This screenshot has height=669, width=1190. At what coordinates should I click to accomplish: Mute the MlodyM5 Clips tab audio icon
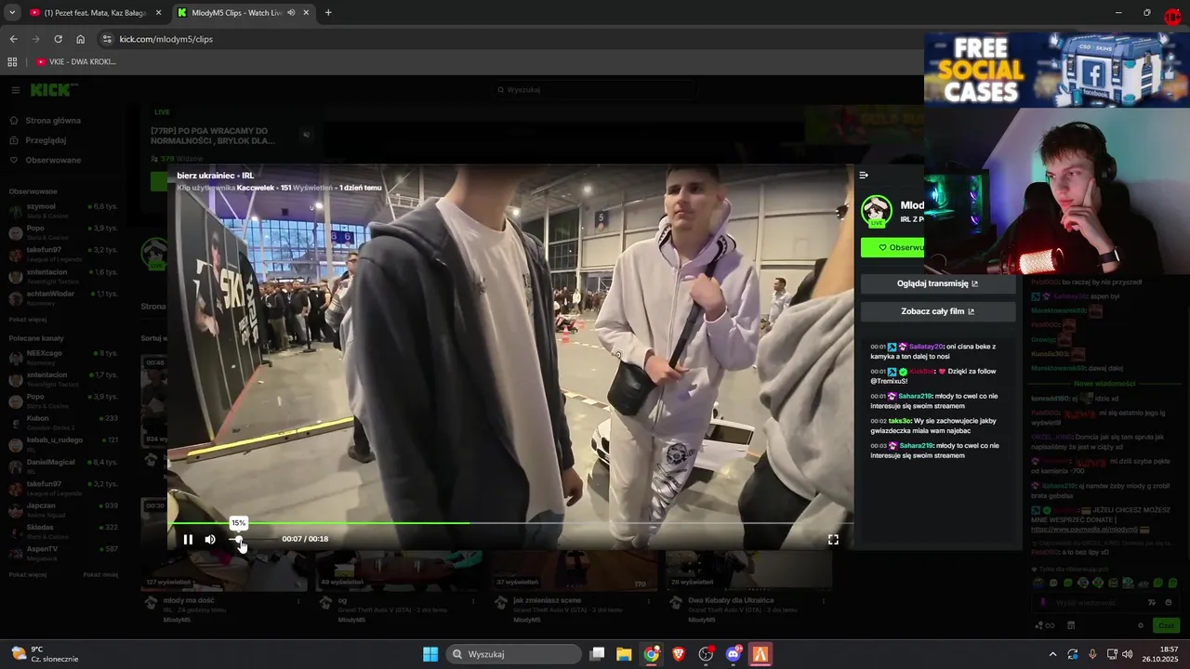pyautogui.click(x=292, y=13)
